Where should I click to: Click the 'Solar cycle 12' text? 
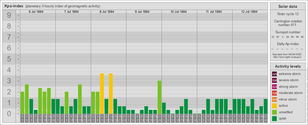pos(288,14)
